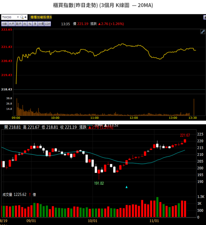The height and width of the screenshot is (225, 206).
Task: Click the 38.8 volume axis label
Action: coord(9,98)
